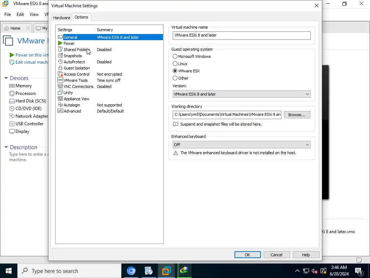Viewport: 370px width, 278px height.
Task: Click Edit virtual machine settings link
Action: click(x=29, y=62)
